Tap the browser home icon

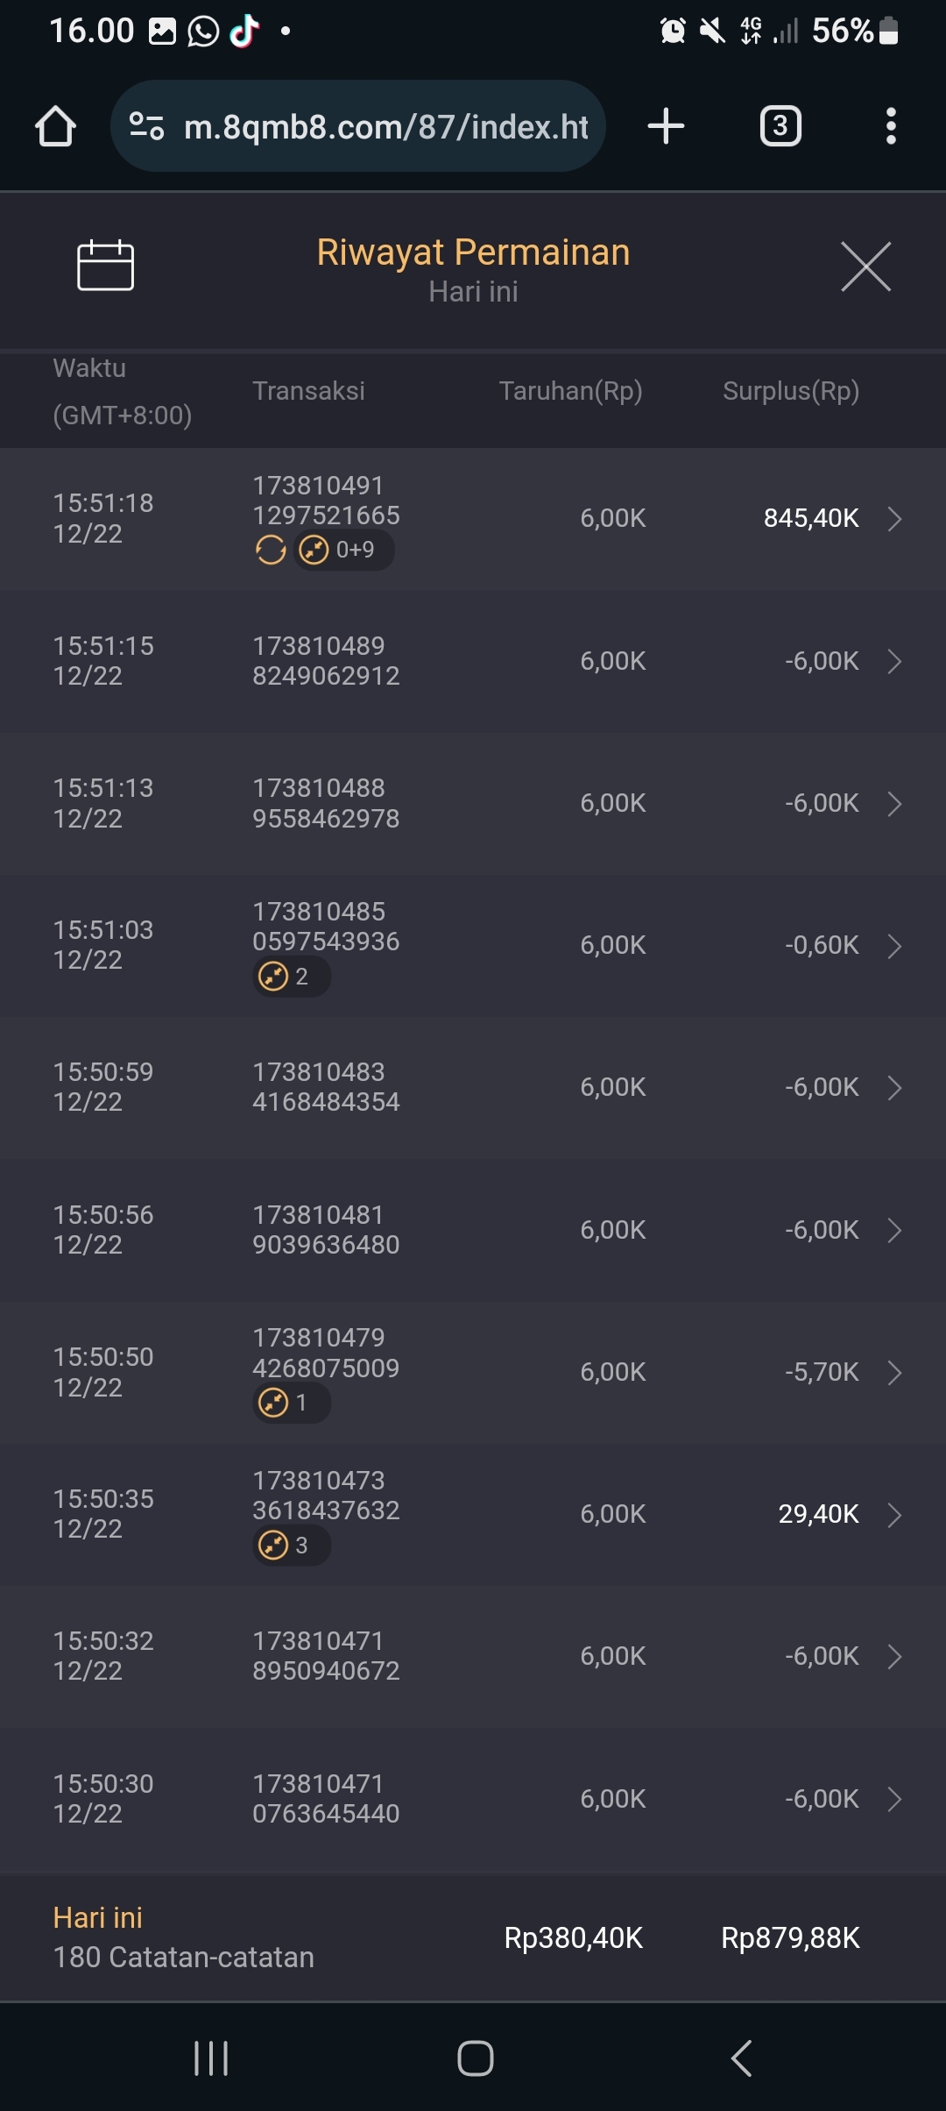pyautogui.click(x=55, y=126)
